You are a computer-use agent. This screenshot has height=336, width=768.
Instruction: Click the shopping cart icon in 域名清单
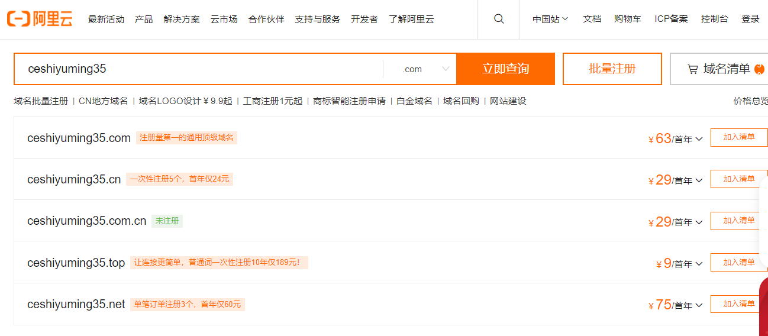pyautogui.click(x=692, y=69)
